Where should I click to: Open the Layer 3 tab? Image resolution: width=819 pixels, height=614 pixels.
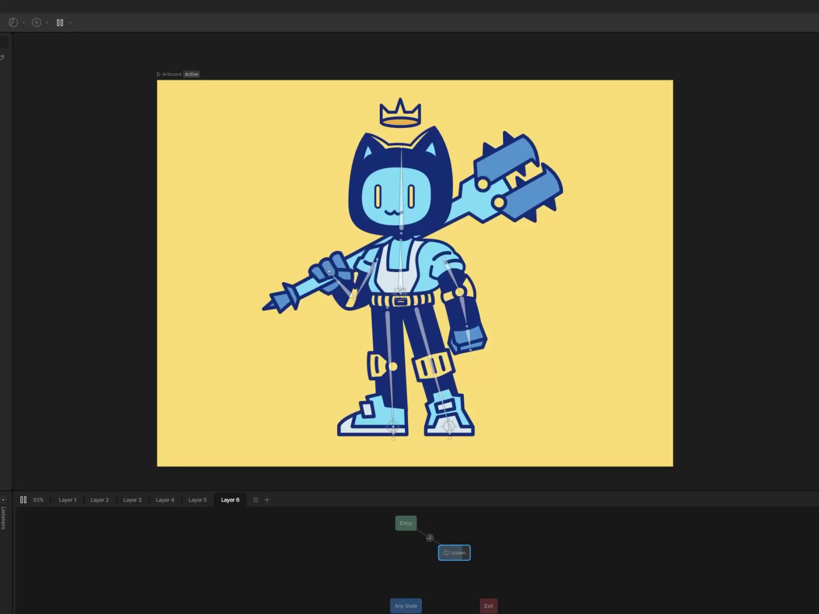click(x=132, y=499)
